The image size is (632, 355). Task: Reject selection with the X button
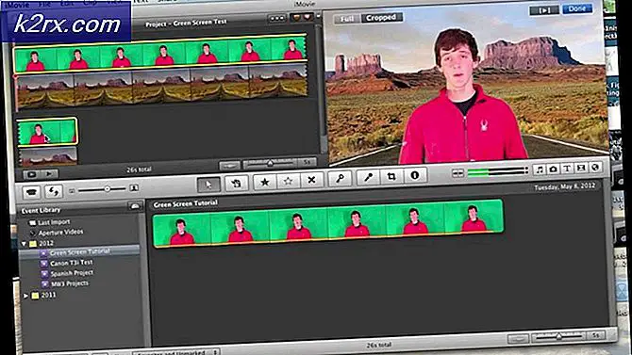(x=311, y=180)
